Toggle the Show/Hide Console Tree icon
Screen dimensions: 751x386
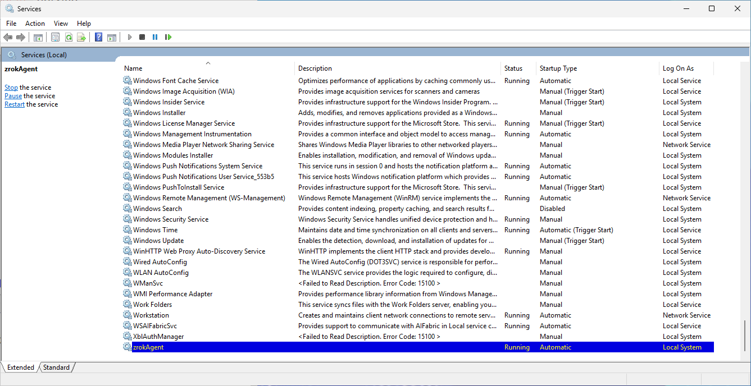click(x=38, y=37)
